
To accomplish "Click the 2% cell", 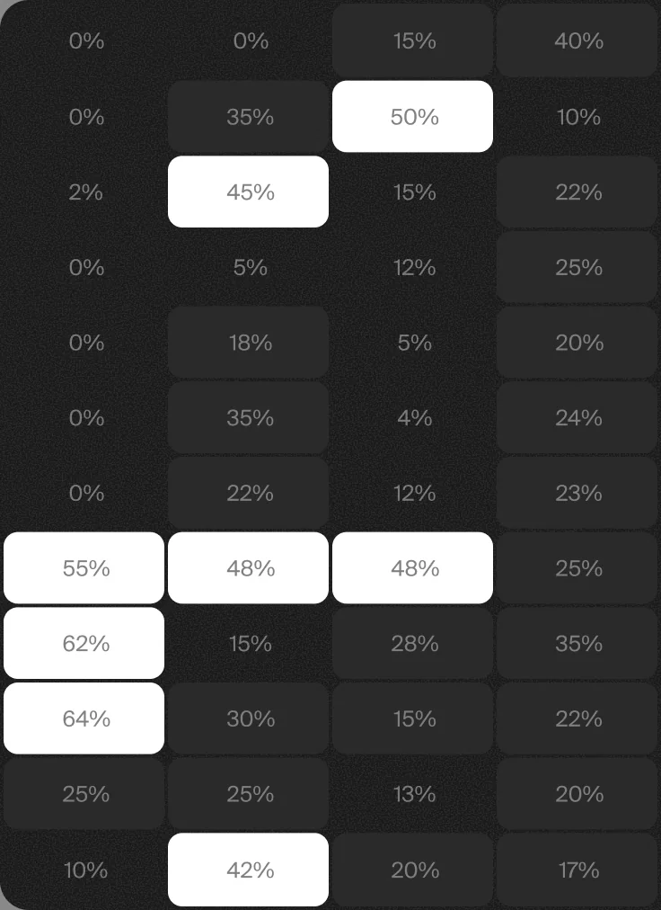I will tap(84, 192).
